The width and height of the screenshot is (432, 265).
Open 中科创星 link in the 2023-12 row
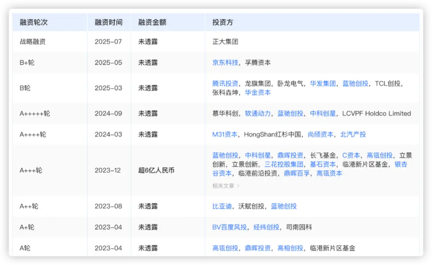coord(258,155)
